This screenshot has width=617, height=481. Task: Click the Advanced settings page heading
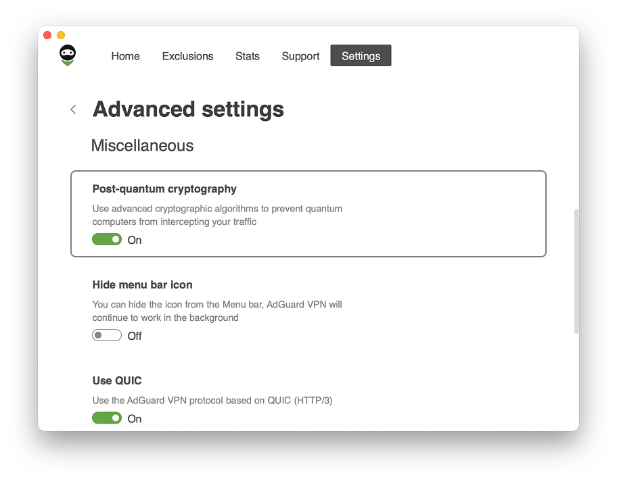tap(188, 109)
